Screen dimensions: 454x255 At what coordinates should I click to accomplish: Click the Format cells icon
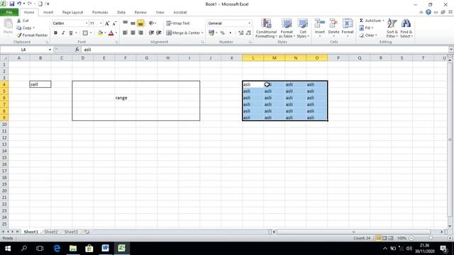348,23
